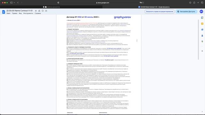Open the Правка menu
The height and width of the screenshot is (115, 205).
tap(15, 13)
